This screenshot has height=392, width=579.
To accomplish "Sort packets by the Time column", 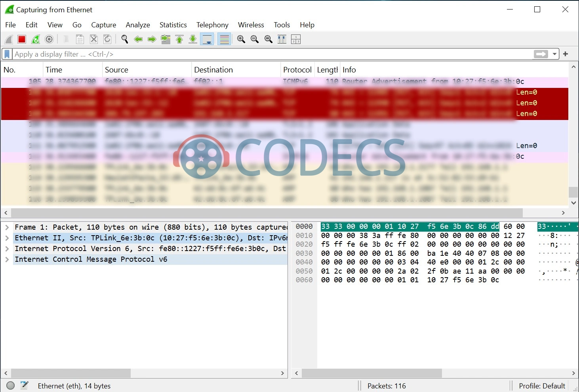I will pos(72,70).
